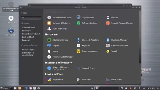
Task: Open the taskbar Menu button
Action: click(x=4, y=88)
